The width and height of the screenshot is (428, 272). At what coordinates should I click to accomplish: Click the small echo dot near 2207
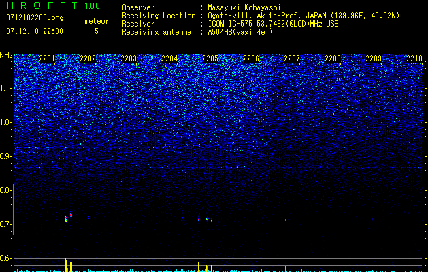[286, 220]
